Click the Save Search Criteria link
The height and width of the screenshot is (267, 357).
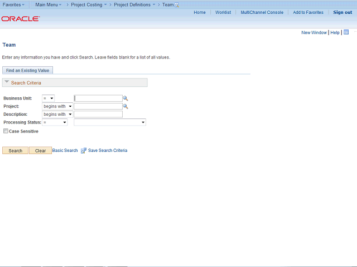pos(108,150)
